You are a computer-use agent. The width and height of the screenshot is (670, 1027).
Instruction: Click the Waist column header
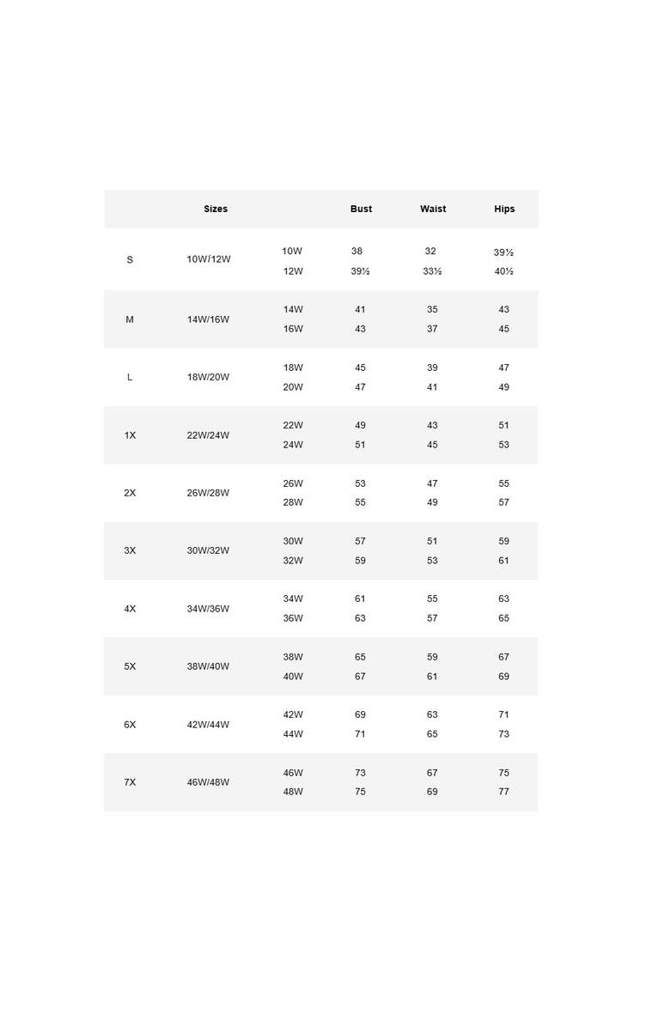pyautogui.click(x=433, y=209)
